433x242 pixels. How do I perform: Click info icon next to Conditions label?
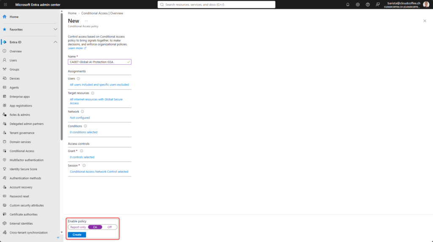coord(85,126)
